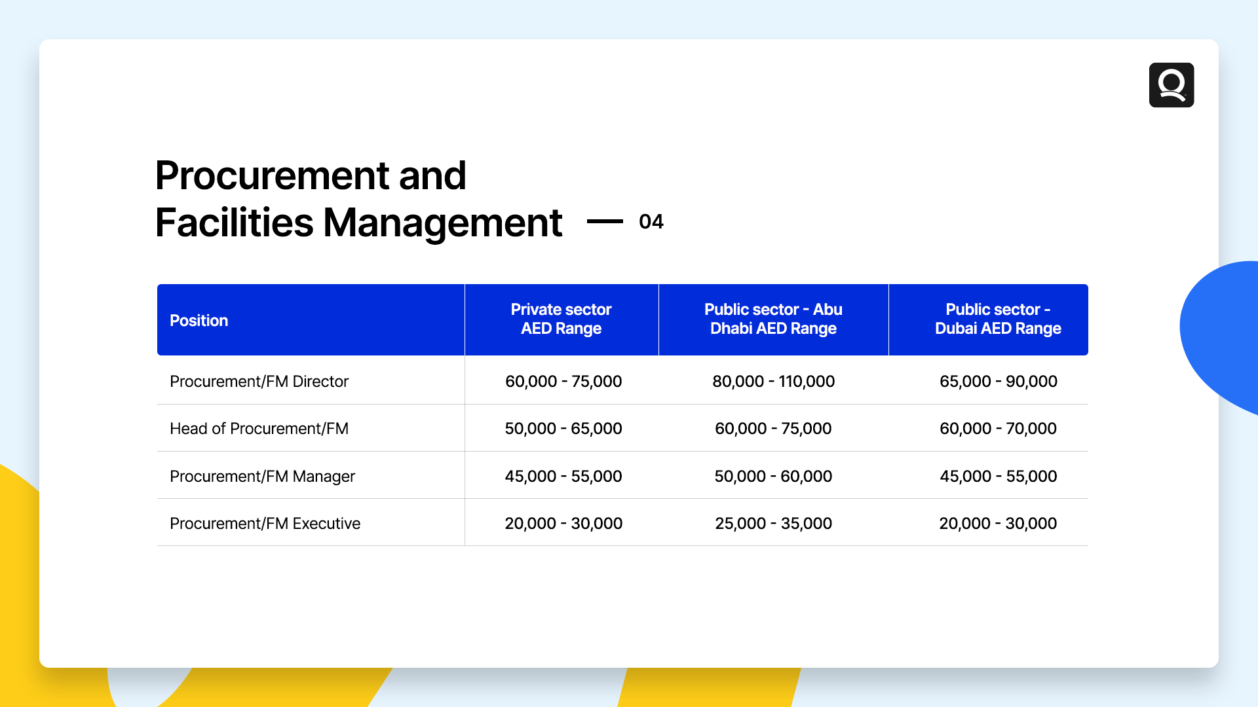Select the Procurement/FM Director row label
Image resolution: width=1258 pixels, height=707 pixels.
pos(259,381)
